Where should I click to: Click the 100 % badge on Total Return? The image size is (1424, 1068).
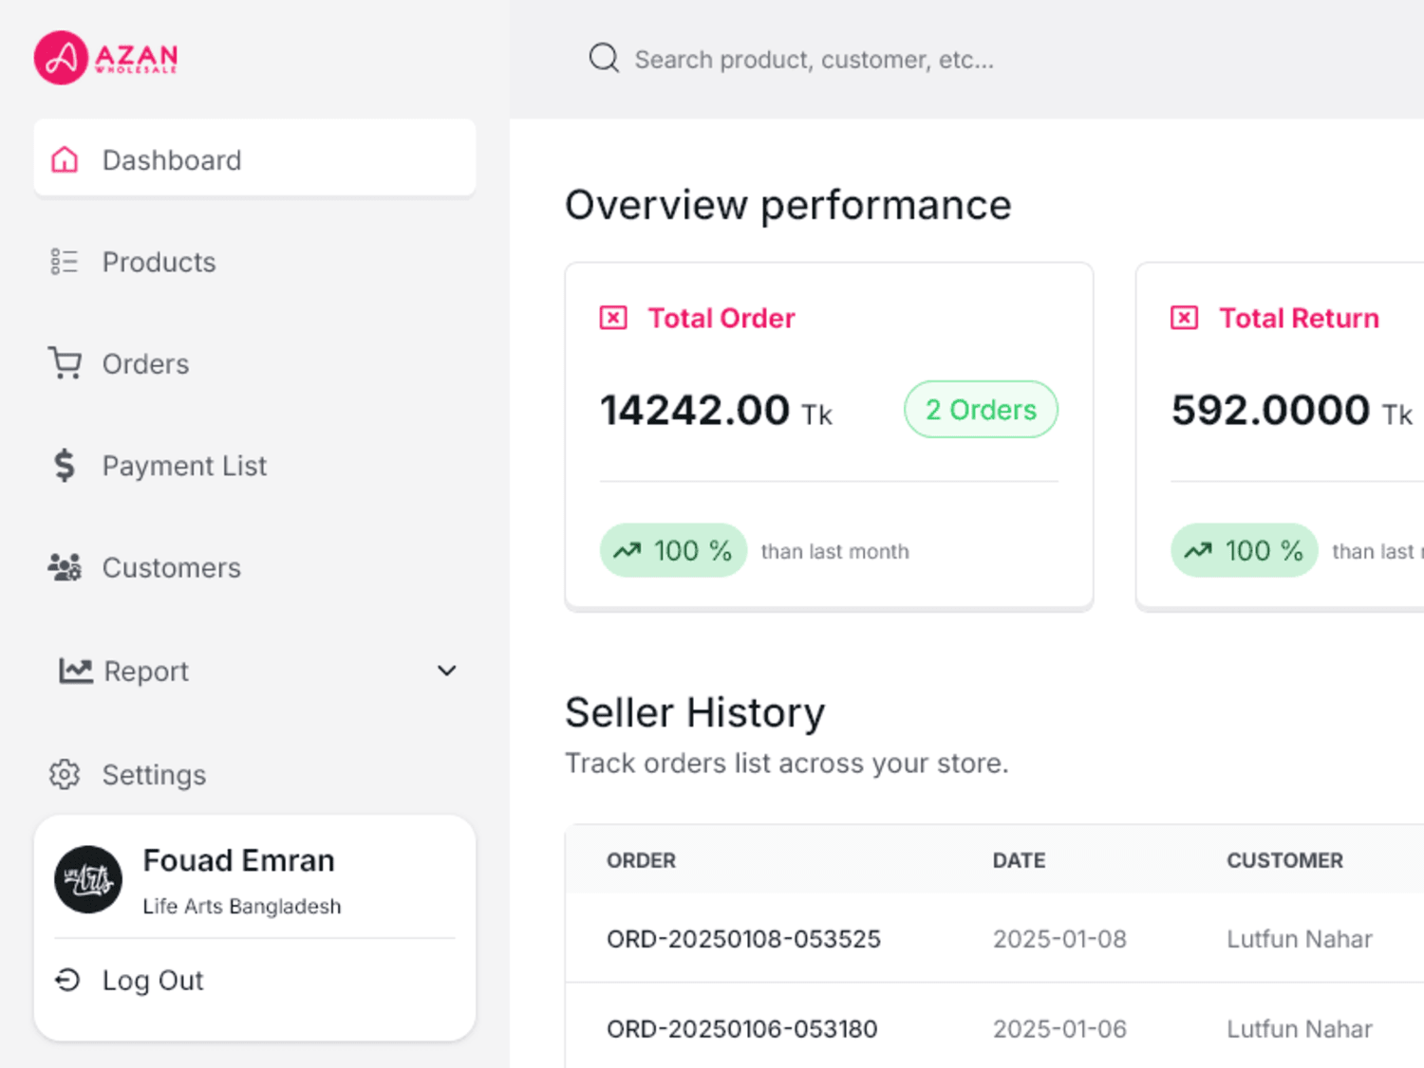coord(1245,550)
